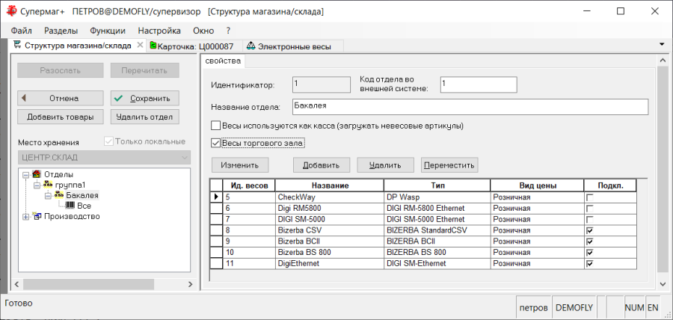The height and width of the screenshot is (320, 673).
Task: Open the Функции menu
Action: coord(108,31)
